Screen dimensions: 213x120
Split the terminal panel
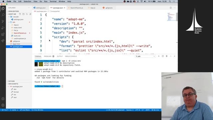coord(163,56)
